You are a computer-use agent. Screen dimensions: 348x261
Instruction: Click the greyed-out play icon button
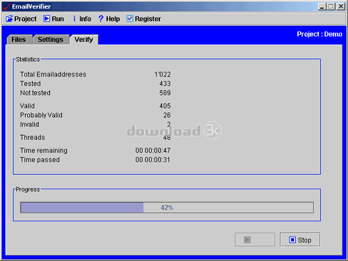click(255, 239)
